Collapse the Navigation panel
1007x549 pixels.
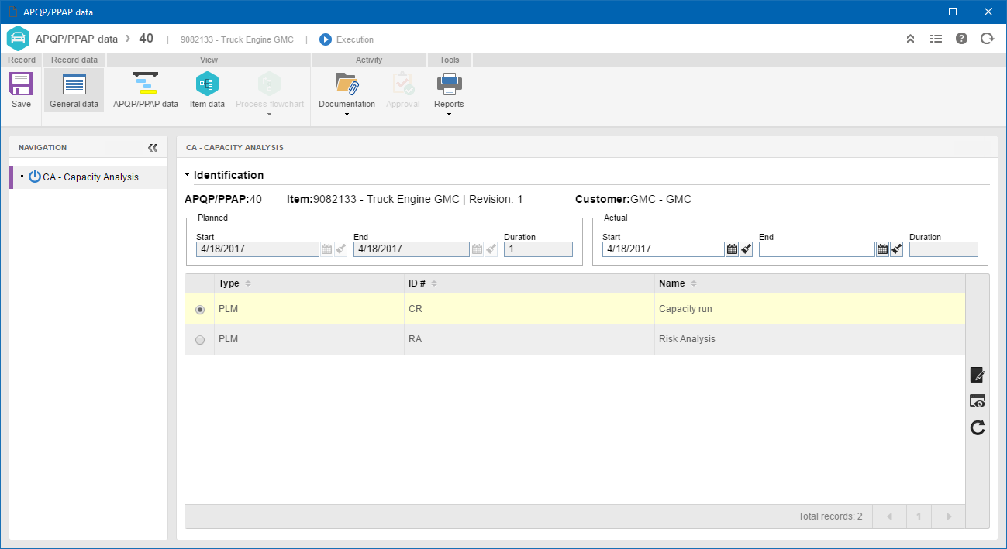[x=153, y=147]
